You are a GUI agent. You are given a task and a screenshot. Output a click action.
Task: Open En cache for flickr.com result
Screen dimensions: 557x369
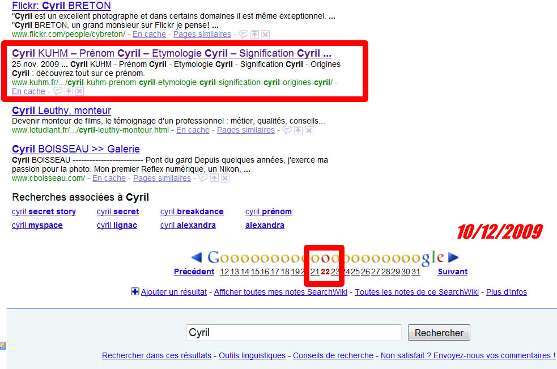coord(149,34)
